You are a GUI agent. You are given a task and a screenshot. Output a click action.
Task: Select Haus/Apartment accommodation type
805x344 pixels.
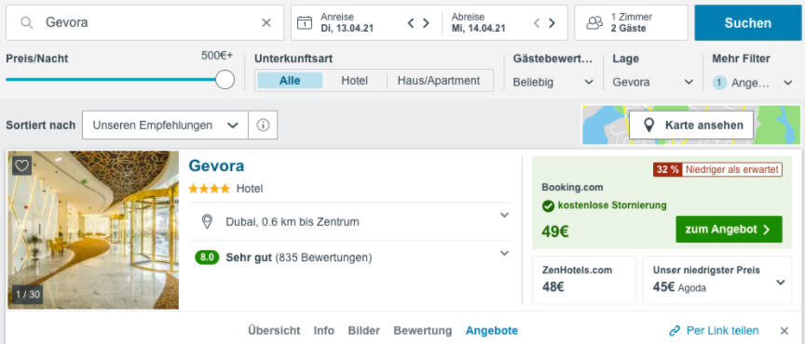439,81
